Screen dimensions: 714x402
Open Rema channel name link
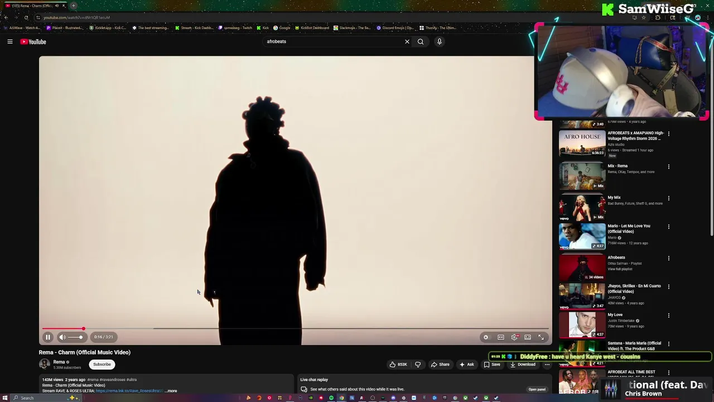[59, 362]
